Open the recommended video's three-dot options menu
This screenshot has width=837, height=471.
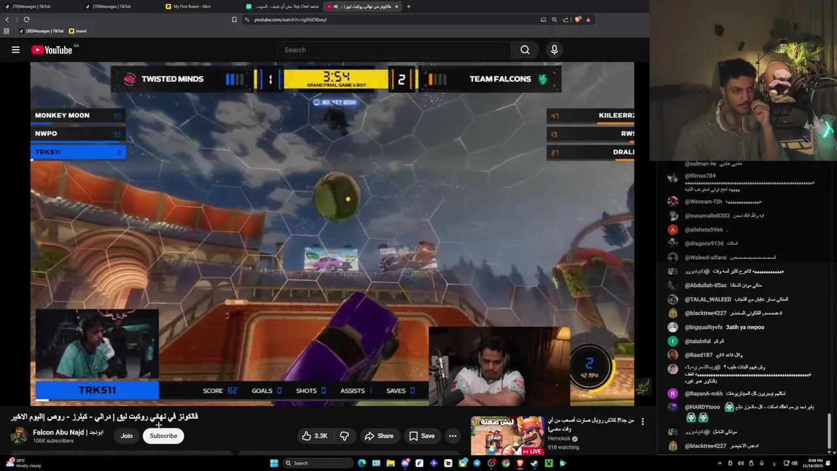pos(643,422)
